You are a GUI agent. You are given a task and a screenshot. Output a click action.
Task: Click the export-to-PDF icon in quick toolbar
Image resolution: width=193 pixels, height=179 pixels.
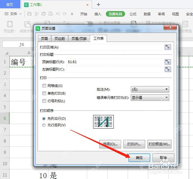point(36,14)
